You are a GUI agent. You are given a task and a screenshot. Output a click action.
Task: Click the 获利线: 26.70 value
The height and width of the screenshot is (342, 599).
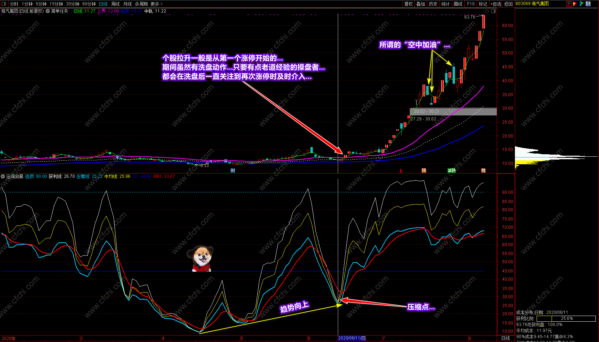[x=62, y=176]
